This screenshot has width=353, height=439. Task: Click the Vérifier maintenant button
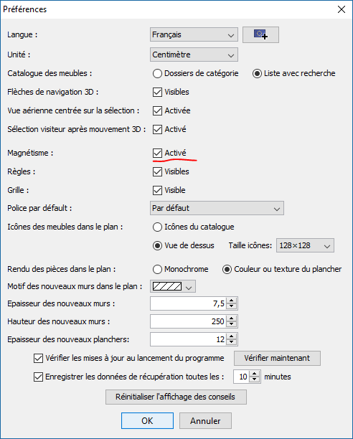[x=277, y=359]
